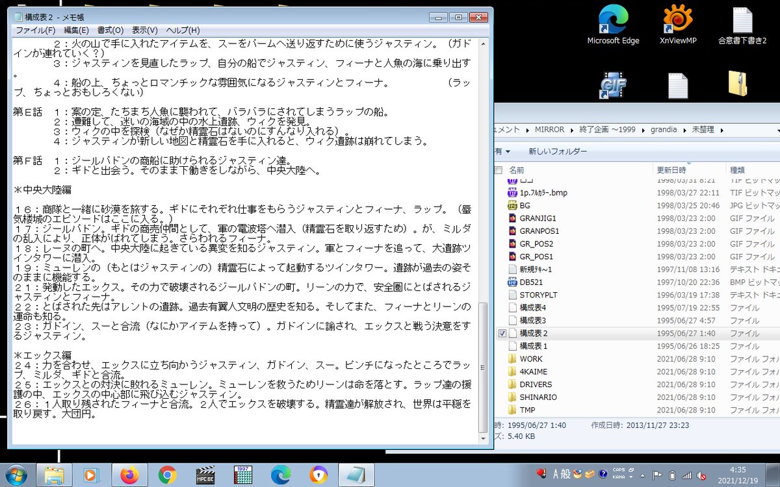The height and width of the screenshot is (487, 780).
Task: Select the WORK folder icon
Action: tap(512, 358)
